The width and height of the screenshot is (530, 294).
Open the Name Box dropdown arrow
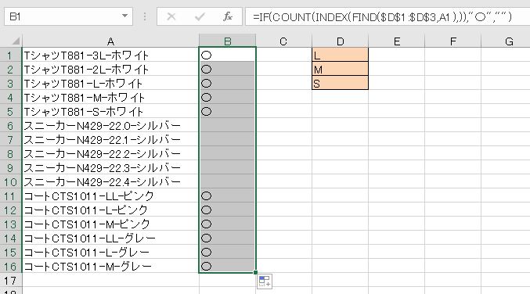coord(124,16)
